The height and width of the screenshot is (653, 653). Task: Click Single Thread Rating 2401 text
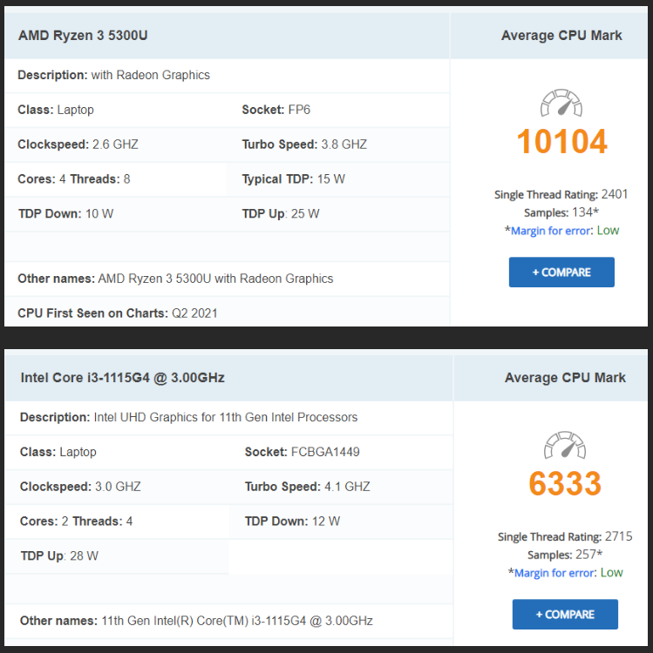point(561,194)
